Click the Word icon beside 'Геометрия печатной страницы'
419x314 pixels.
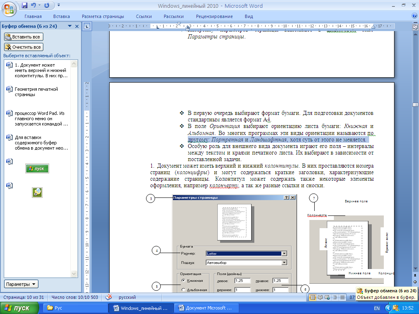click(x=9, y=89)
